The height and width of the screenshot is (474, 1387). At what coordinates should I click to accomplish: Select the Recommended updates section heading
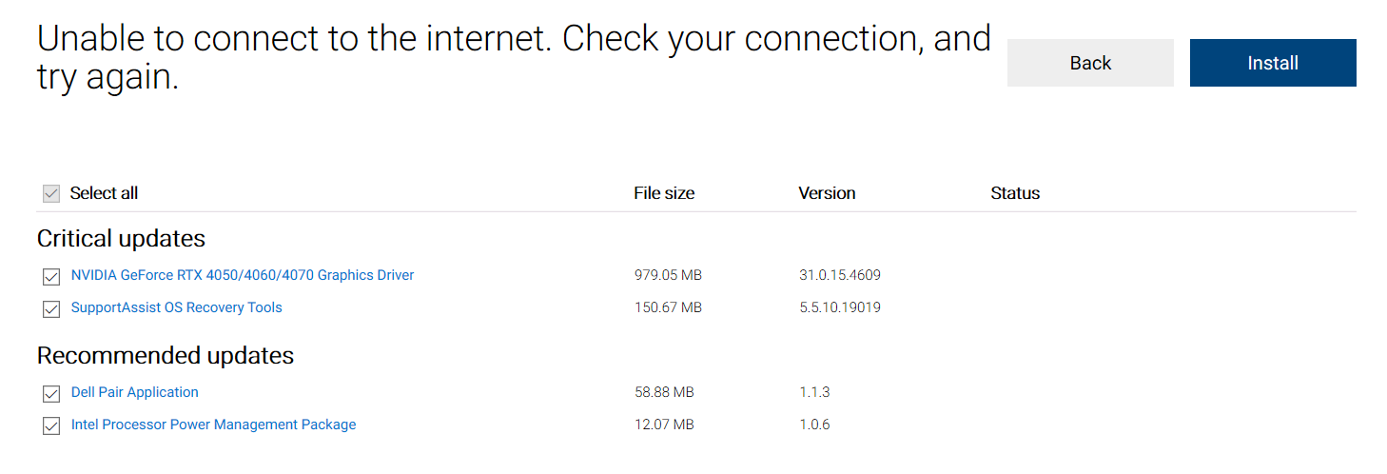tap(166, 356)
